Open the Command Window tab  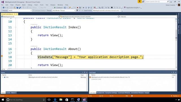124,93
